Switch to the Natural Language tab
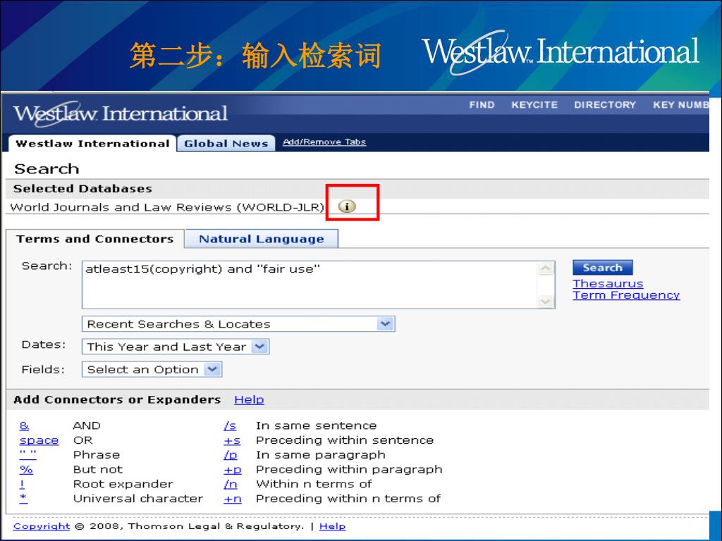Image resolution: width=722 pixels, height=541 pixels. tap(261, 239)
